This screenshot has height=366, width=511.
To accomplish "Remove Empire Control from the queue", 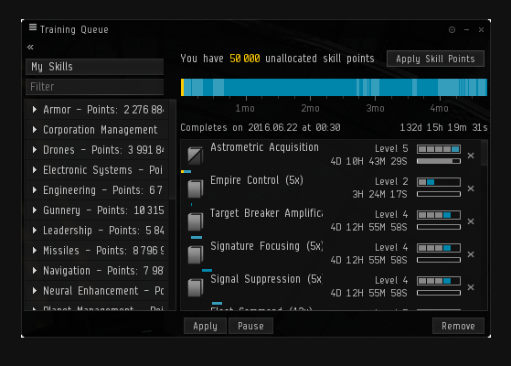I will click(x=471, y=188).
